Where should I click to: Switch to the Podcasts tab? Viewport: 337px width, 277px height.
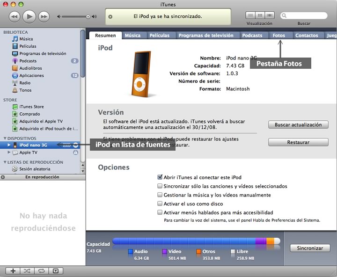[x=252, y=36]
